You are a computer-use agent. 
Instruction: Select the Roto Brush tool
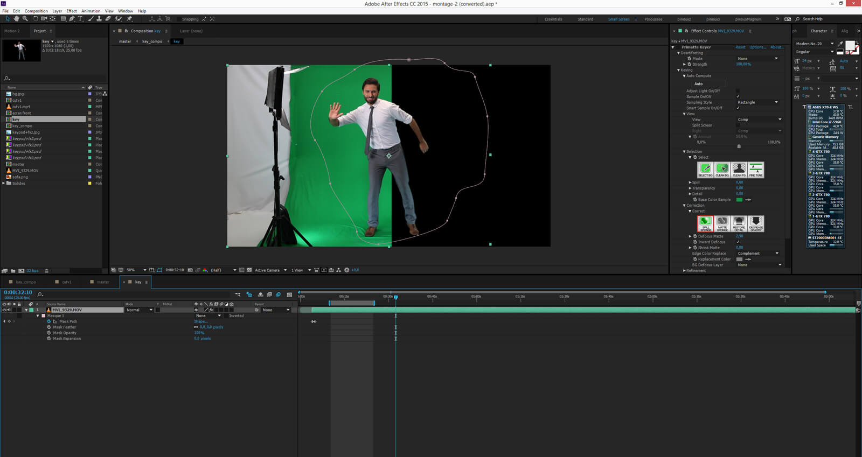point(118,19)
